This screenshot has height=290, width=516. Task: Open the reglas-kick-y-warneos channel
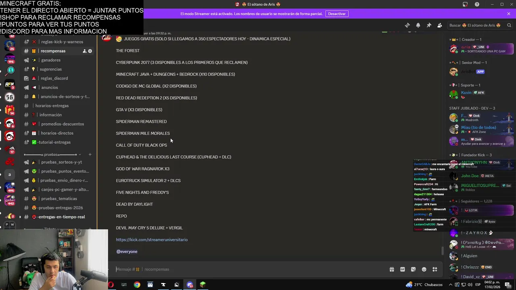(58, 42)
